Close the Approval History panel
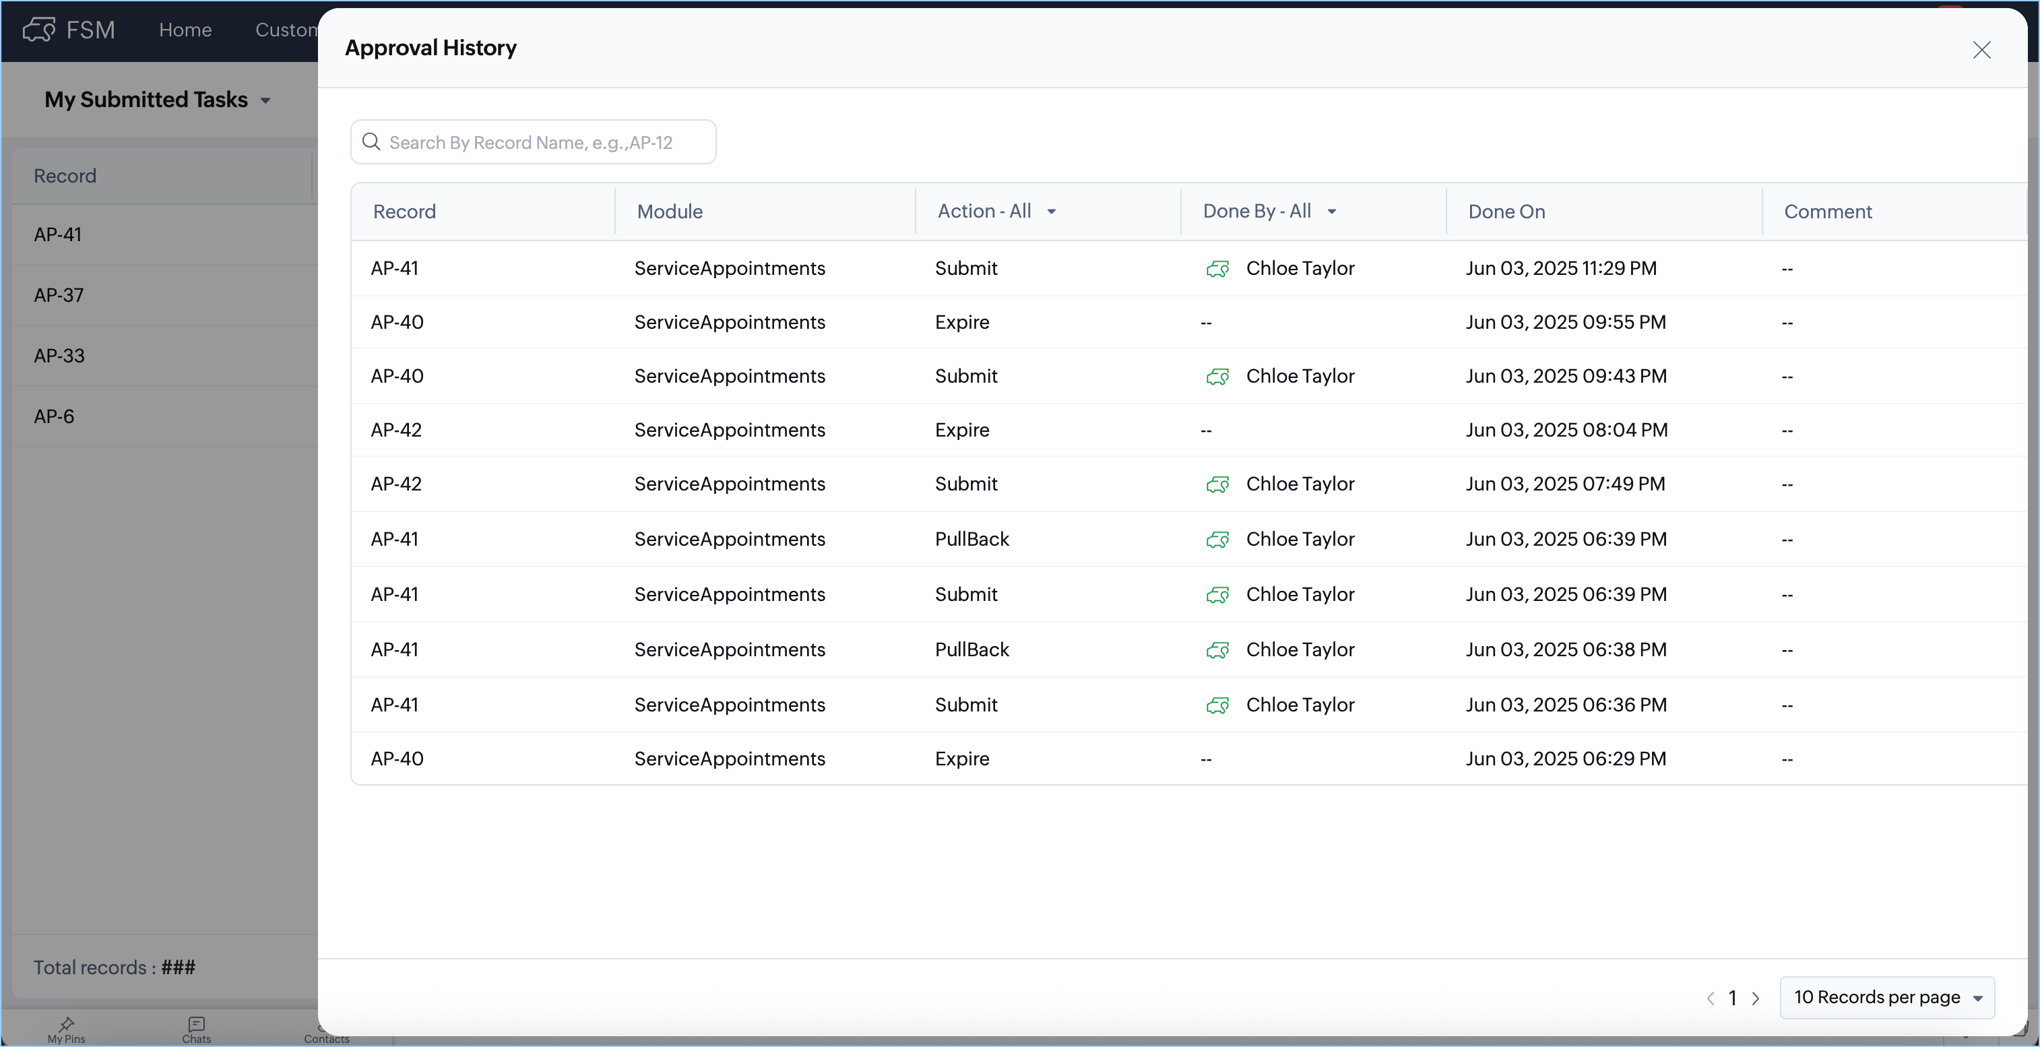Viewport: 2040px width, 1047px height. [x=1981, y=50]
